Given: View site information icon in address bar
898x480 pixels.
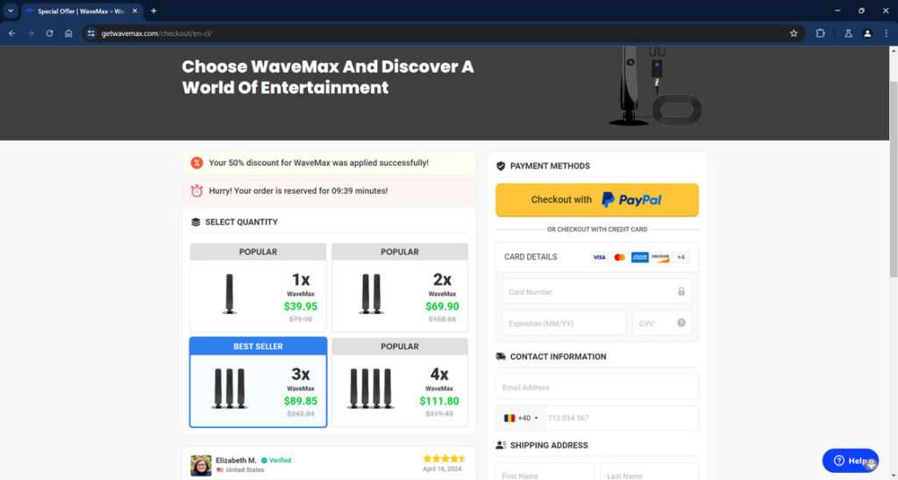Looking at the screenshot, I should pyautogui.click(x=91, y=33).
